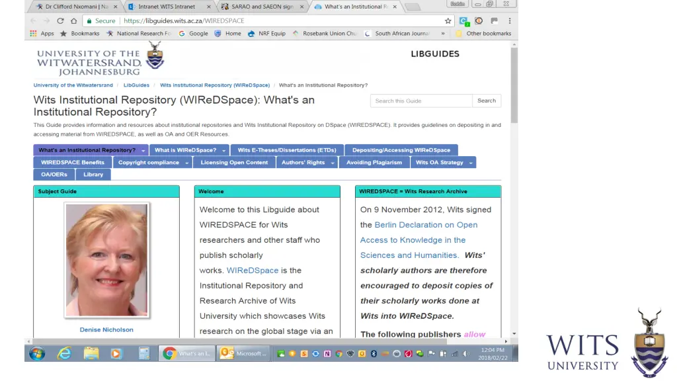Open the Denise Nicholson profile link
677x381 pixels.
[106, 329]
